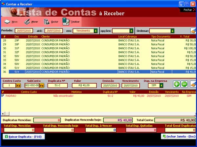Select row 32 with doc 50V
Screen dimensions: 197x147
pyautogui.click(x=98, y=56)
